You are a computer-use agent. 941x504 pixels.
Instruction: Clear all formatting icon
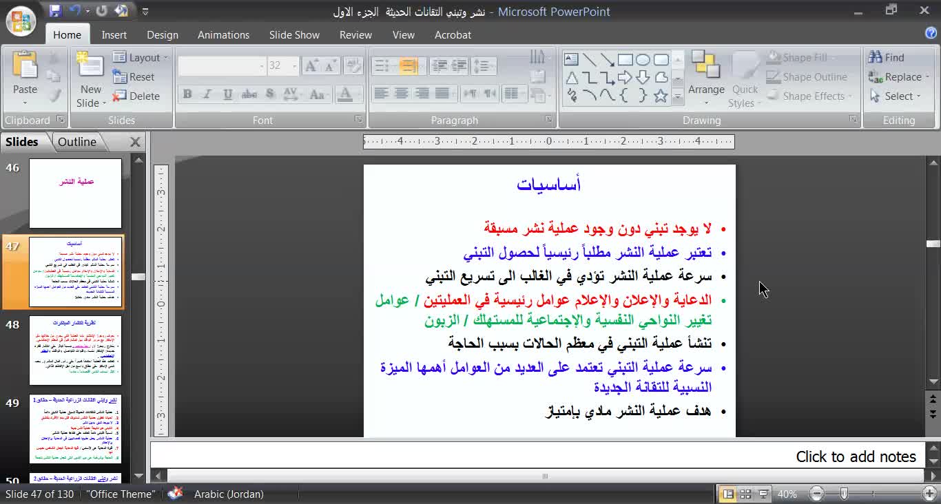[353, 65]
